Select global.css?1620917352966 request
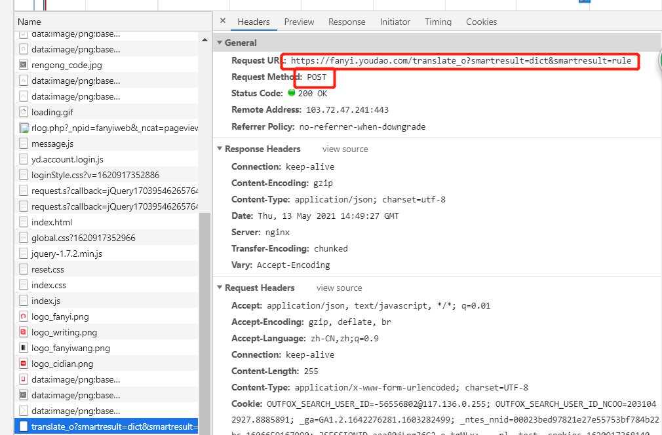Viewport: 662px width, 435px height. point(106,238)
